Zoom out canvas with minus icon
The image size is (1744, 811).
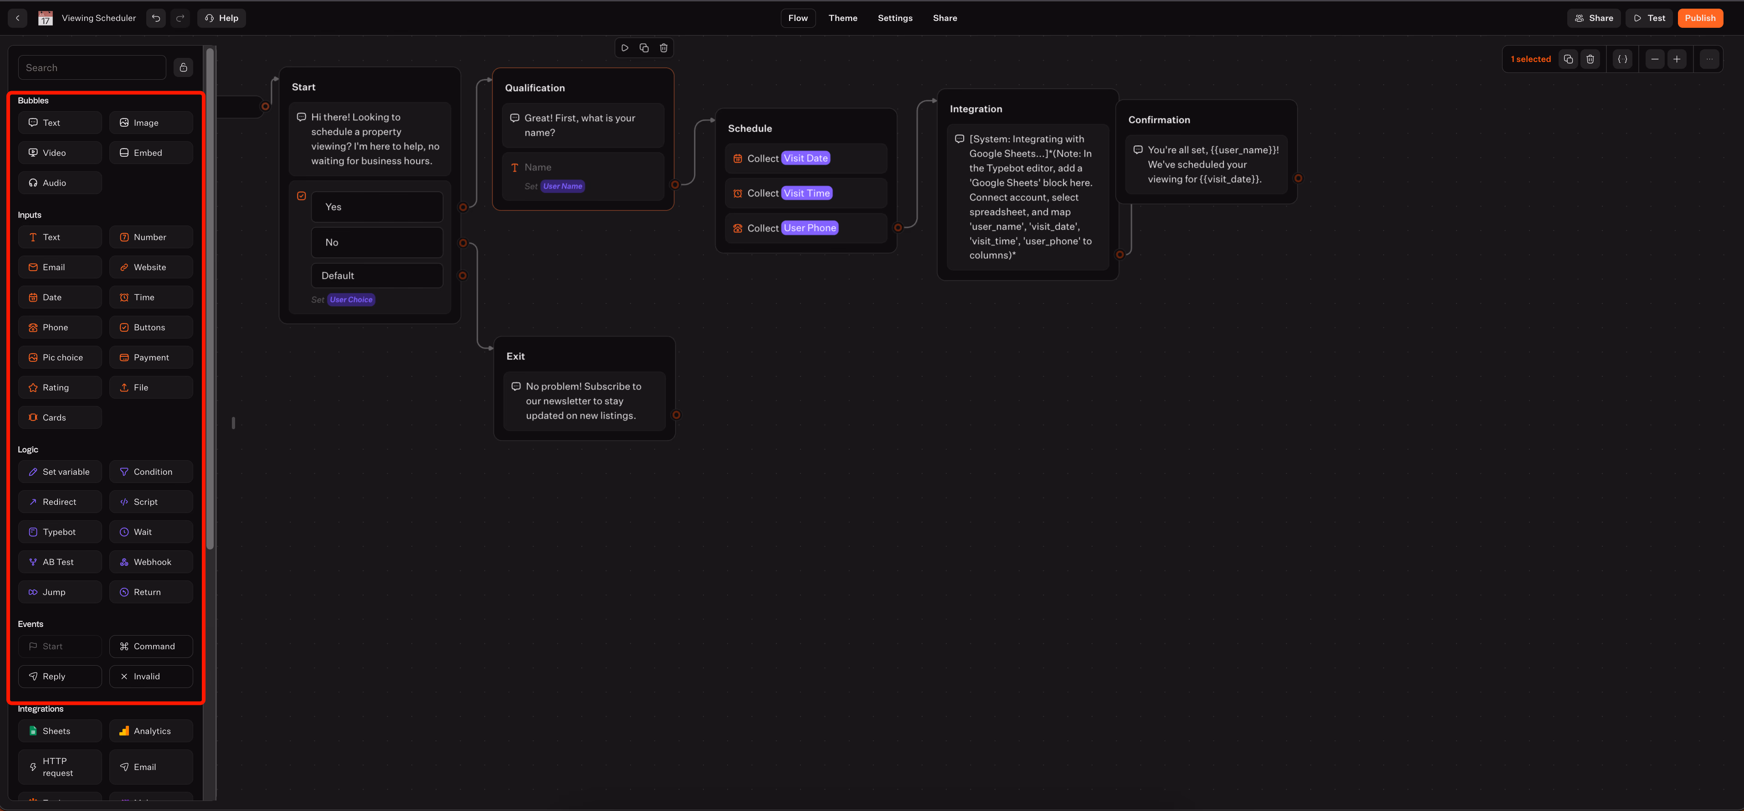pos(1655,60)
